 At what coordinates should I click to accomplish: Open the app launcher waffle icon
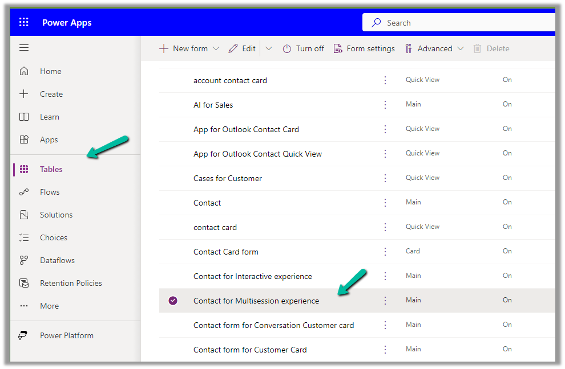pyautogui.click(x=23, y=23)
